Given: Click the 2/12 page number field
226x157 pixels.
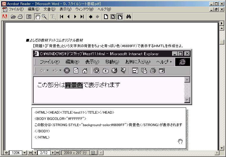Looking at the screenshot, I should (x=44, y=153).
